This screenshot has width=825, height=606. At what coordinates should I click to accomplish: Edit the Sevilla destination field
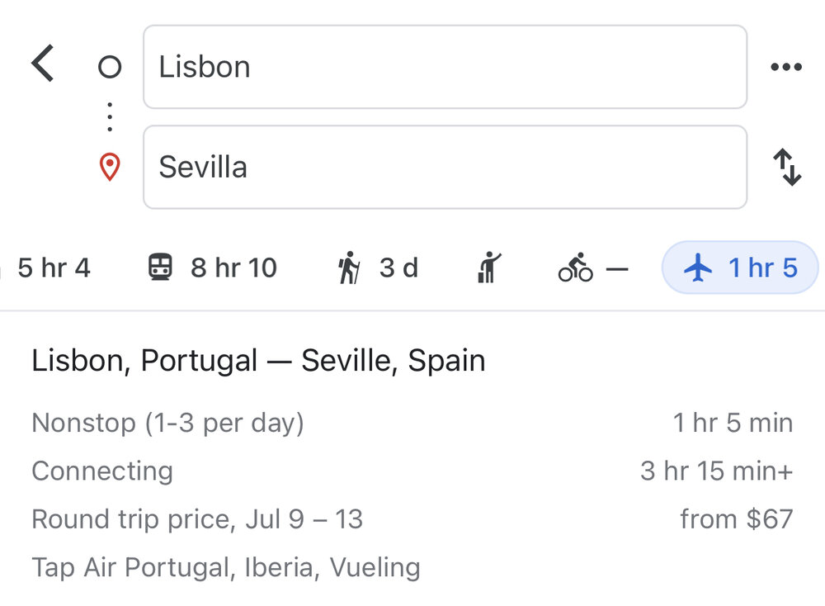(445, 167)
